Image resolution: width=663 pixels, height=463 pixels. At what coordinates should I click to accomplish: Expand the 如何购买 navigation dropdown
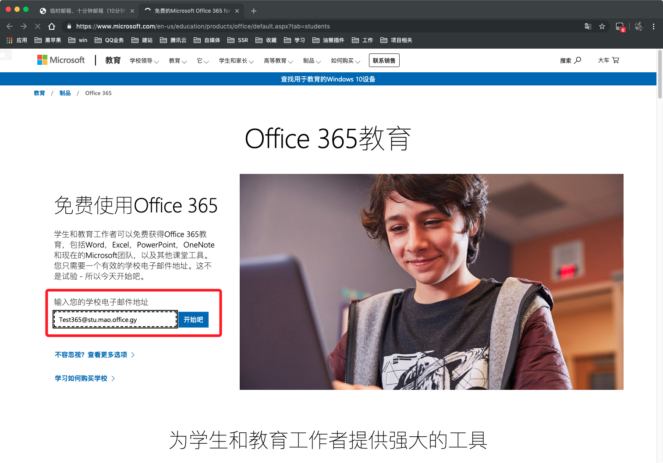345,61
